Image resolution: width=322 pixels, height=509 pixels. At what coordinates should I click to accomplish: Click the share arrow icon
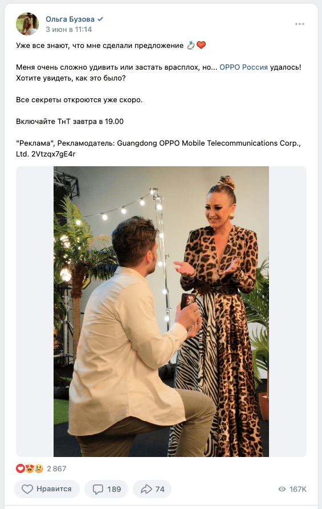point(146,489)
